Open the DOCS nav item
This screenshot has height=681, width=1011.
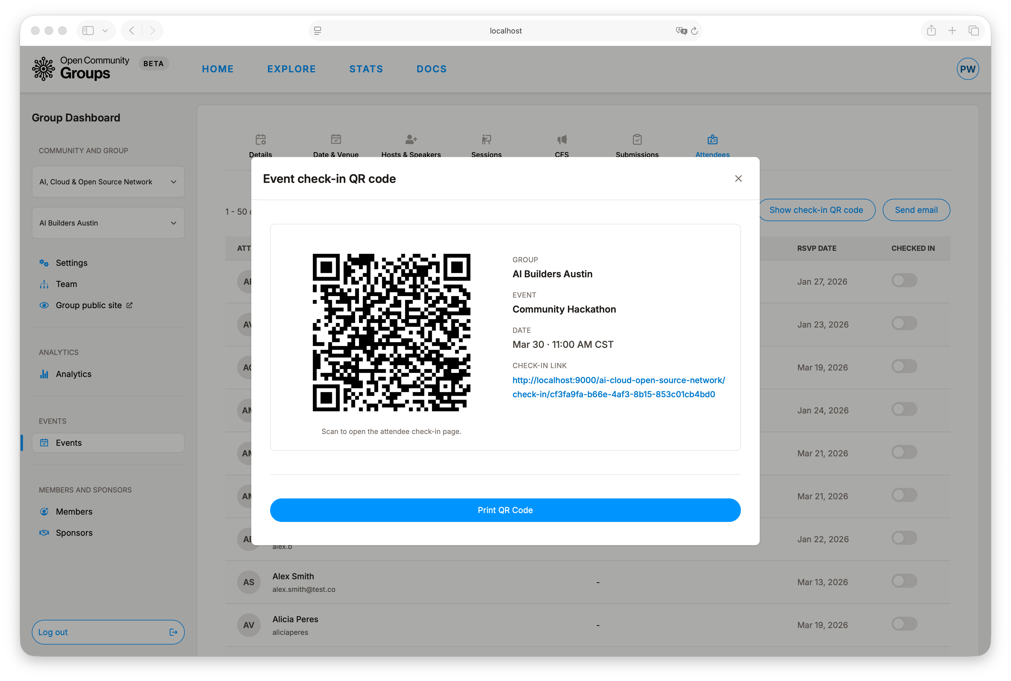click(x=431, y=69)
